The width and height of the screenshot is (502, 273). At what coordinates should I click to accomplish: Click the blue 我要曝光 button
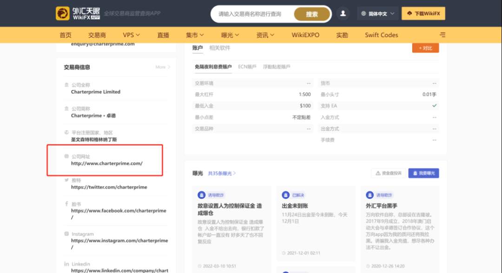click(423, 173)
